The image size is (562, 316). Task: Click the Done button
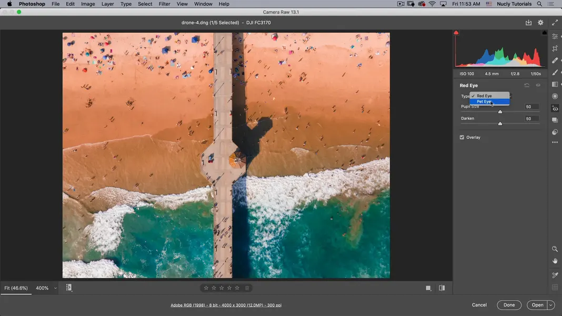(509, 305)
